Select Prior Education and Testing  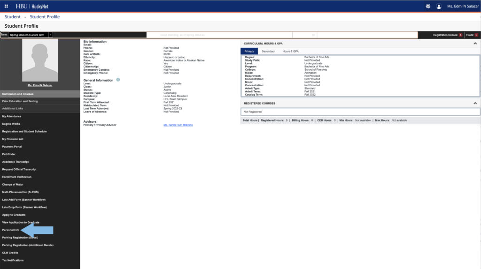coord(40,101)
